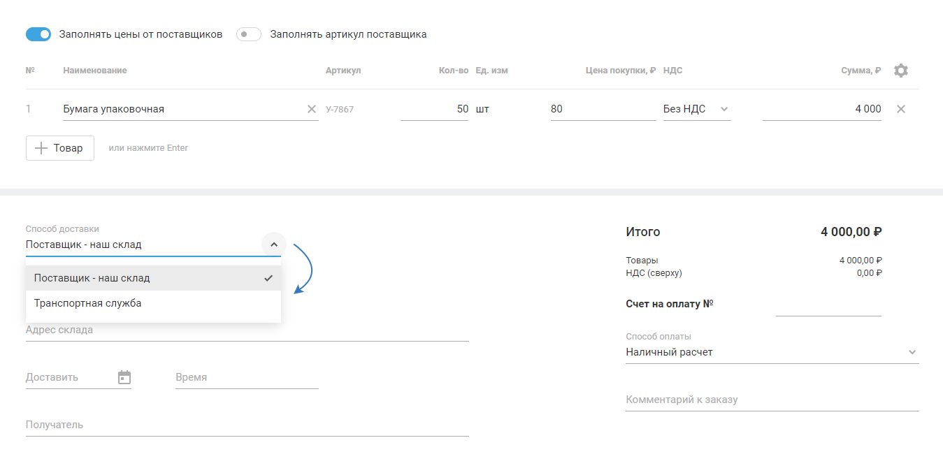
Task: Clear the Бумага упаковочная product name
Action: (x=312, y=109)
